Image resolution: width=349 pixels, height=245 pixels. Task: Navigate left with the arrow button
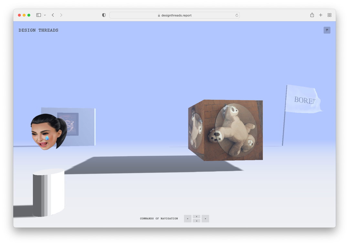(x=188, y=218)
